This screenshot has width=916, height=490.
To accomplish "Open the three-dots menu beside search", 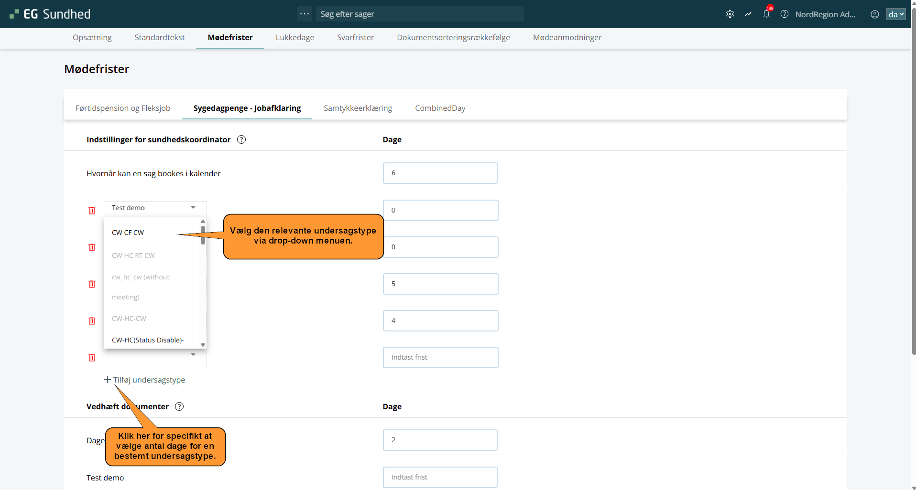I will coord(305,14).
